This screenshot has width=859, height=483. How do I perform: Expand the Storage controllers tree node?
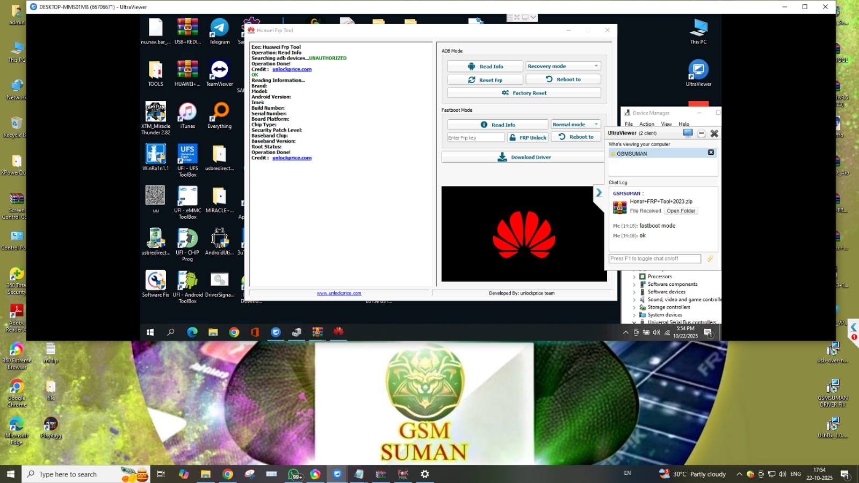click(634, 307)
